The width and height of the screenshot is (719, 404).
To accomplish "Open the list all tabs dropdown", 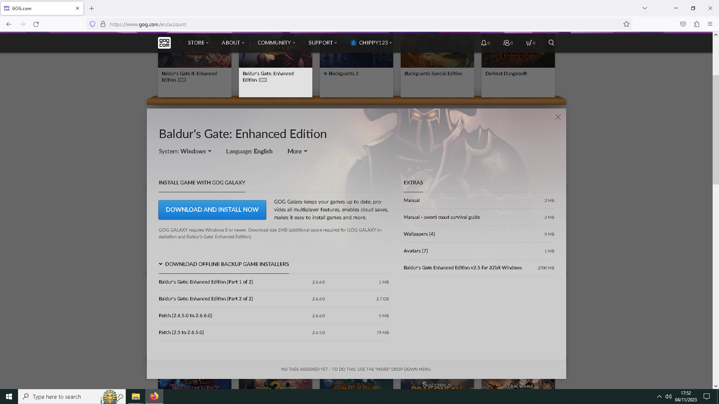I will click(x=645, y=8).
